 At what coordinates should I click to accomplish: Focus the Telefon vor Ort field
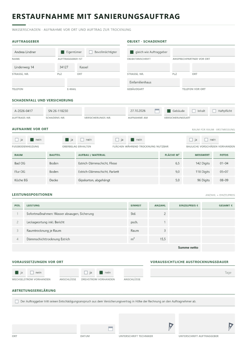[208, 82]
